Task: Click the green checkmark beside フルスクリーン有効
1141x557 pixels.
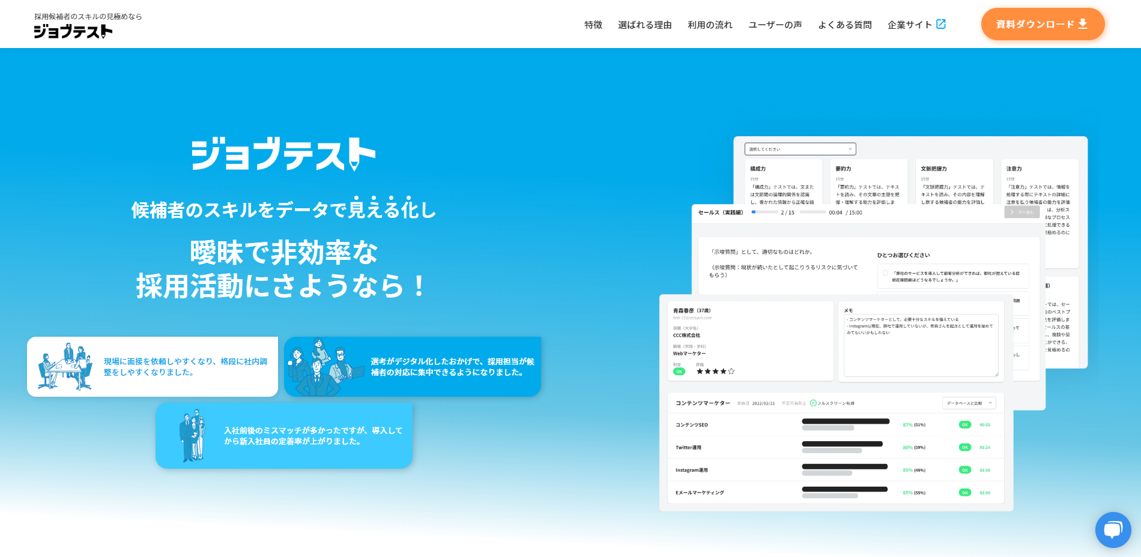Action: 813,403
